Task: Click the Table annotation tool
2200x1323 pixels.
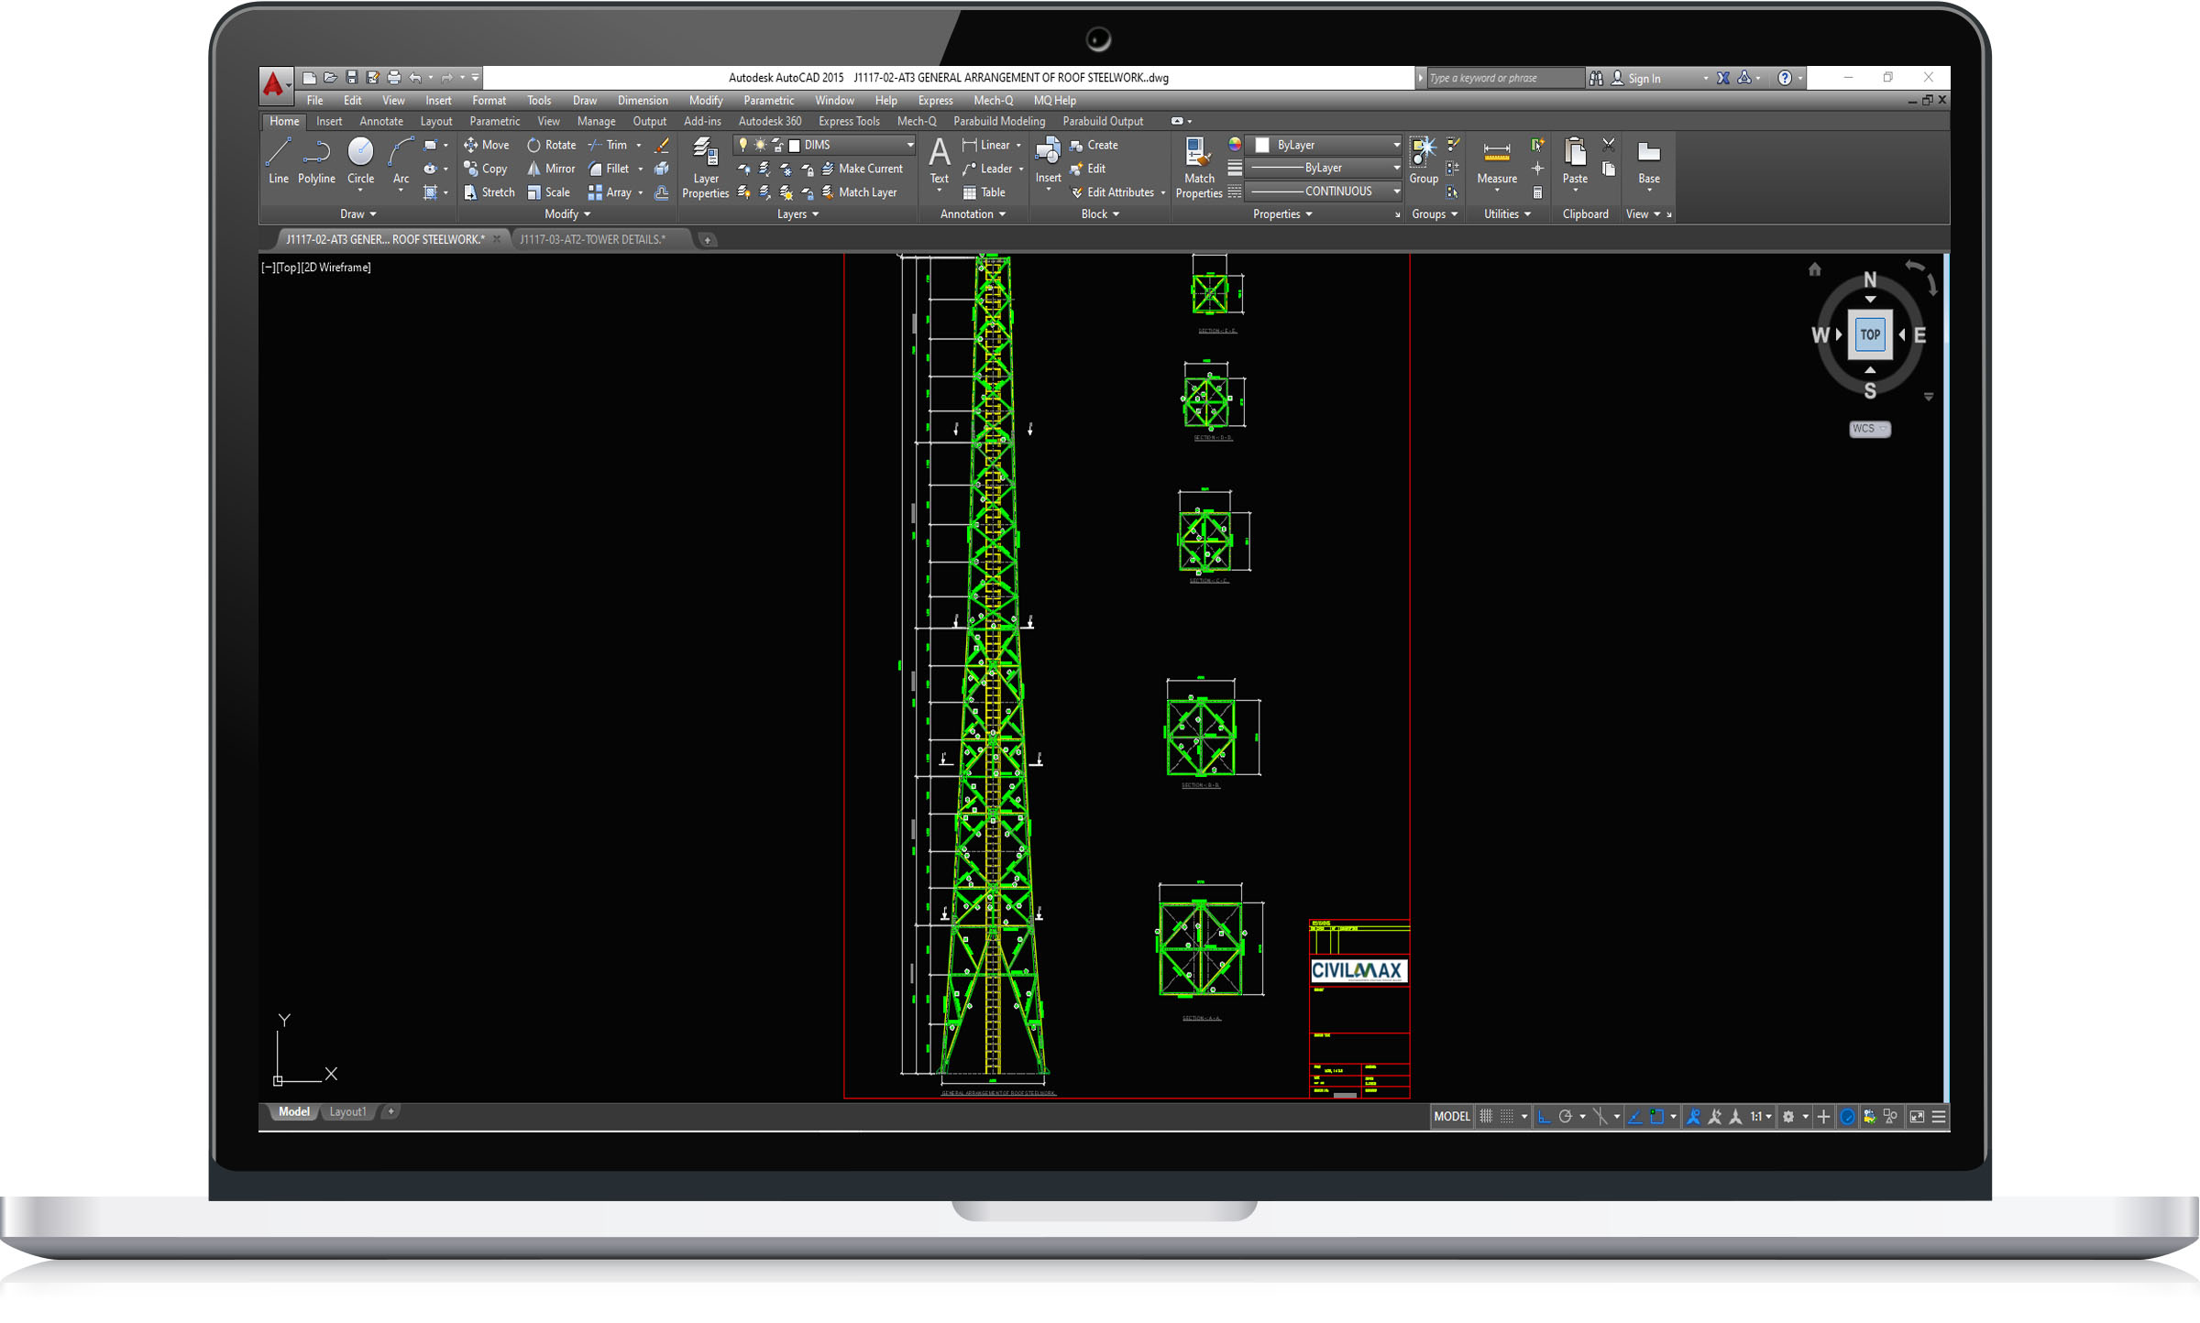Action: pos(984,192)
